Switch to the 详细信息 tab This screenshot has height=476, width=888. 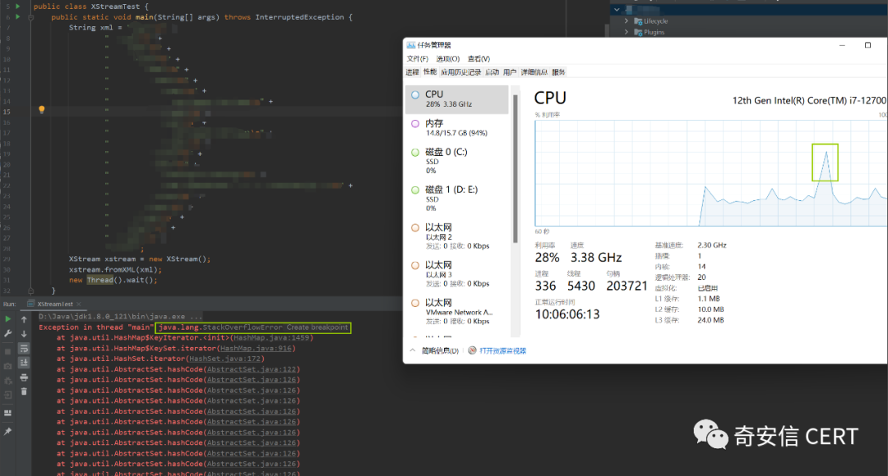point(534,72)
